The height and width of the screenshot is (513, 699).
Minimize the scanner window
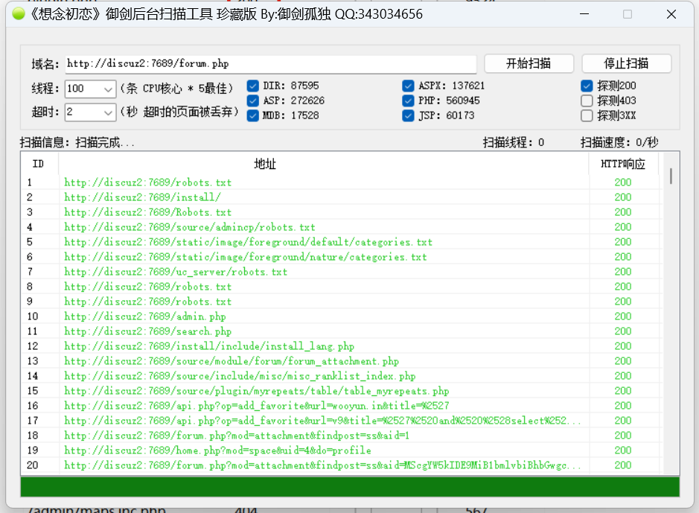point(584,14)
